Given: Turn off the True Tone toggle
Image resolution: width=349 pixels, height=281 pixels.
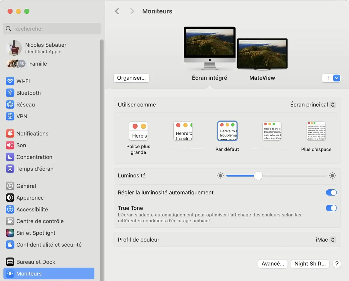Looking at the screenshot, I should (x=331, y=208).
